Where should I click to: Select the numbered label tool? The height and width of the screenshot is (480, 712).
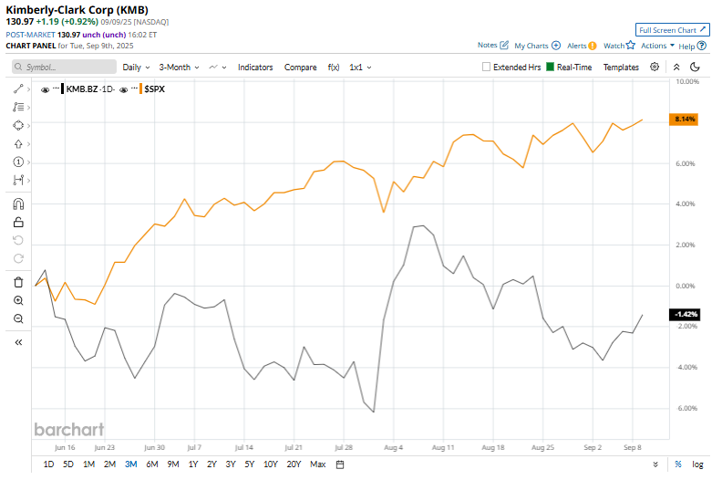[18, 162]
